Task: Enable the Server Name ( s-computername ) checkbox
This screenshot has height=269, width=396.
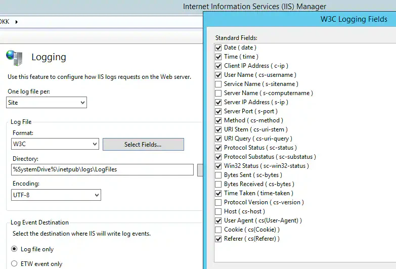Action: click(x=218, y=93)
